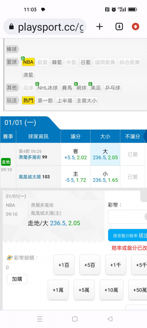Image resolution: width=147 pixels, height=328 pixels.
Task: Switch to 上半場 play type
Action: pyautogui.click(x=65, y=101)
